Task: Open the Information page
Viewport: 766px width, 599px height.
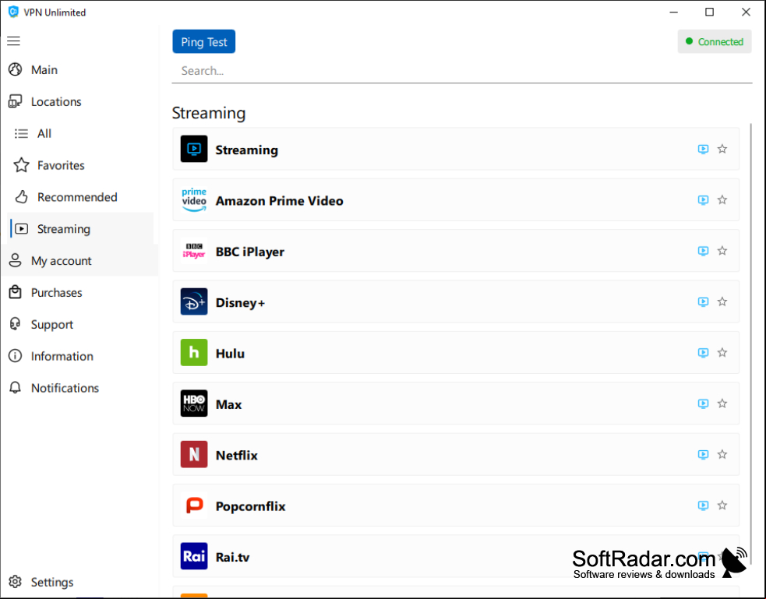Action: click(79, 356)
